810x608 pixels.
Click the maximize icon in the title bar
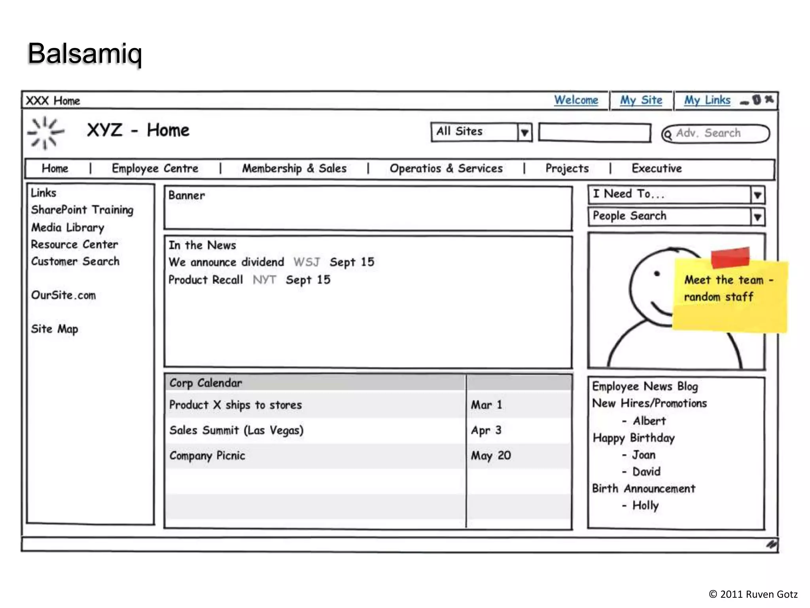(757, 100)
